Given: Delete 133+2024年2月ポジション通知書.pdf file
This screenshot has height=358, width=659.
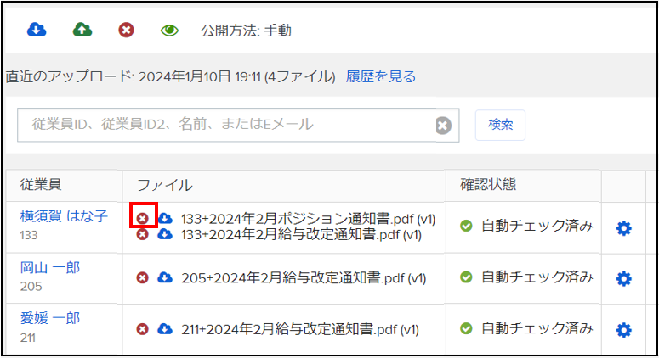Looking at the screenshot, I should coord(143,218).
